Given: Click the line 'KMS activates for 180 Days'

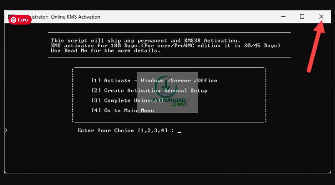Looking at the screenshot, I should [x=166, y=46].
